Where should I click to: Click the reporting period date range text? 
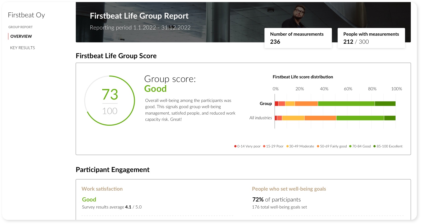click(140, 27)
